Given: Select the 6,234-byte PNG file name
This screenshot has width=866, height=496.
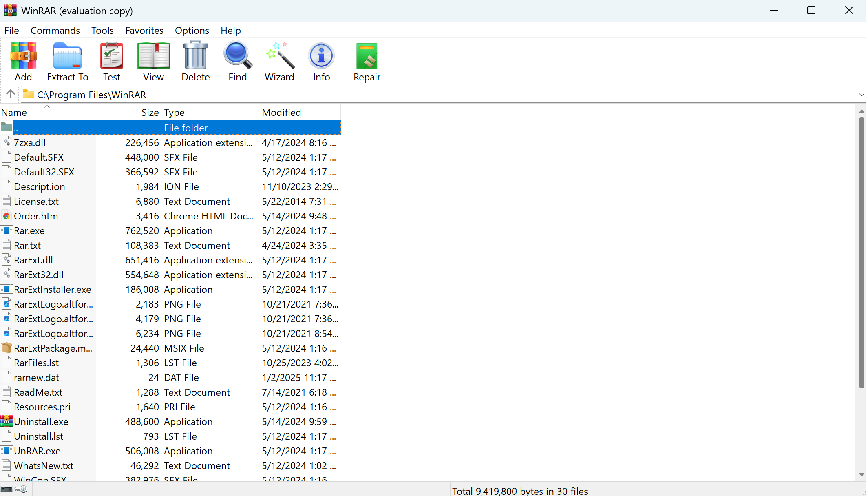Looking at the screenshot, I should (x=53, y=333).
